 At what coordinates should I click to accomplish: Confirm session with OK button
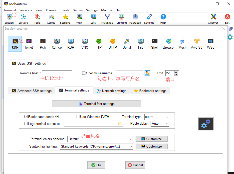96,165
